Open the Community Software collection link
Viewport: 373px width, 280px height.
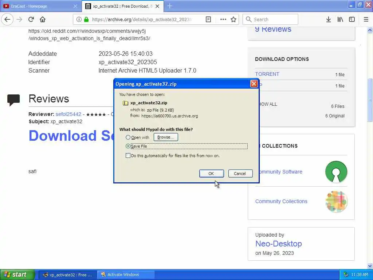tap(281, 172)
